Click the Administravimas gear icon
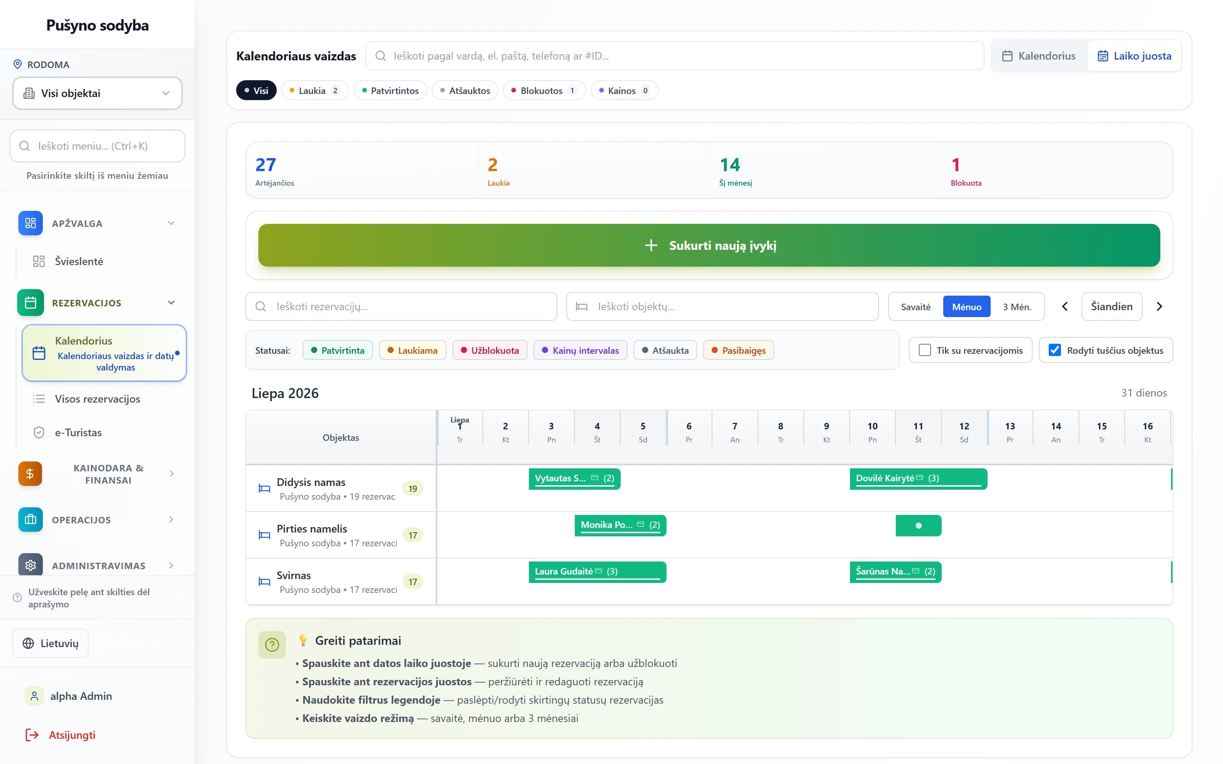The image size is (1223, 764). (x=30, y=565)
